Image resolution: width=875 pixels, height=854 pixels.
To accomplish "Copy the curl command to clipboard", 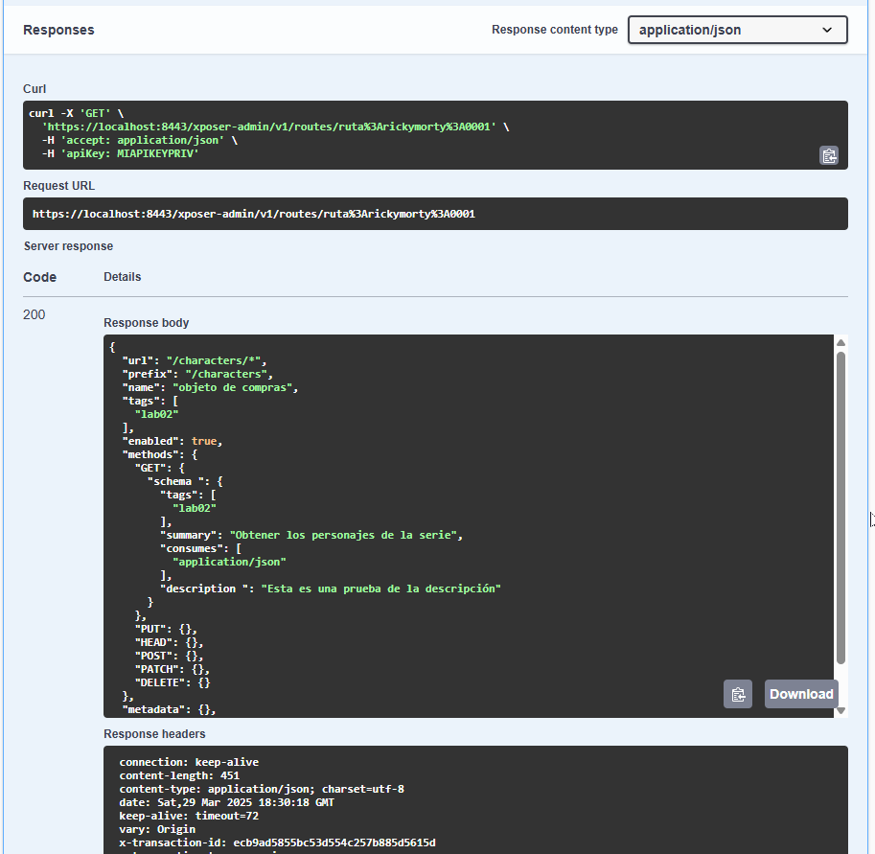I will pyautogui.click(x=829, y=155).
